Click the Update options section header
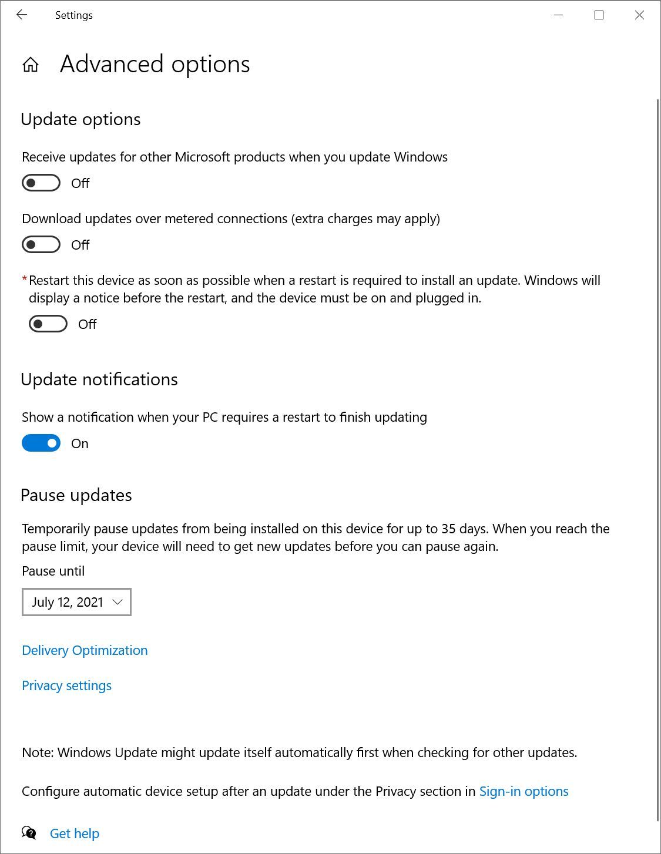Image resolution: width=661 pixels, height=854 pixels. pos(80,119)
